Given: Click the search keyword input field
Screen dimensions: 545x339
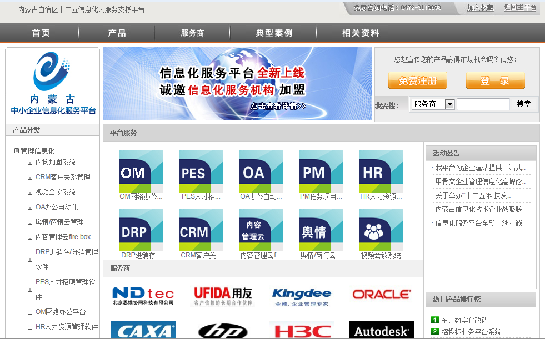Looking at the screenshot, I should click(483, 104).
